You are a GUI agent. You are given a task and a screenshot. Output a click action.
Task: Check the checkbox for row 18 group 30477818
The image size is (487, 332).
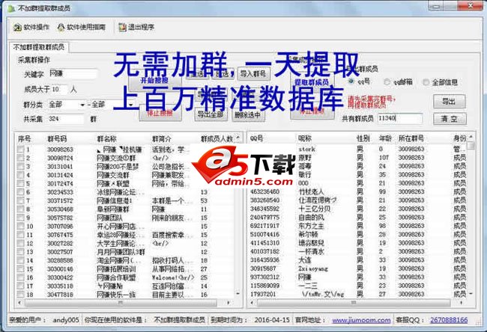point(21,294)
